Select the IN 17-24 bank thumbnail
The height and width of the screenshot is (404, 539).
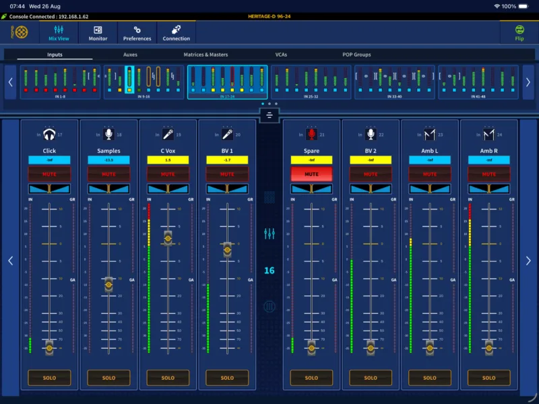coord(227,82)
